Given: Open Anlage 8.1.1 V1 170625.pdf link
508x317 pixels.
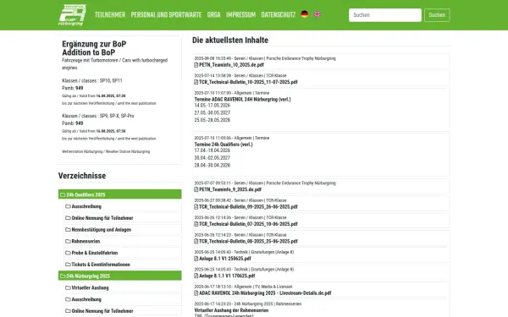Looking at the screenshot, I should [x=227, y=276].
